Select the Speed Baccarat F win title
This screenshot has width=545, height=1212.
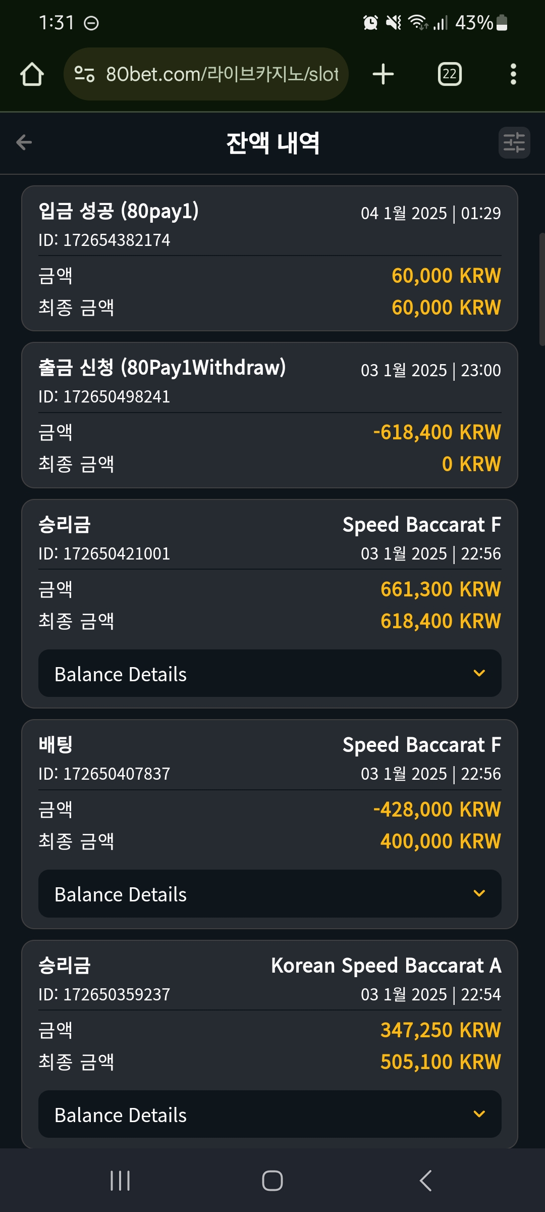(422, 525)
